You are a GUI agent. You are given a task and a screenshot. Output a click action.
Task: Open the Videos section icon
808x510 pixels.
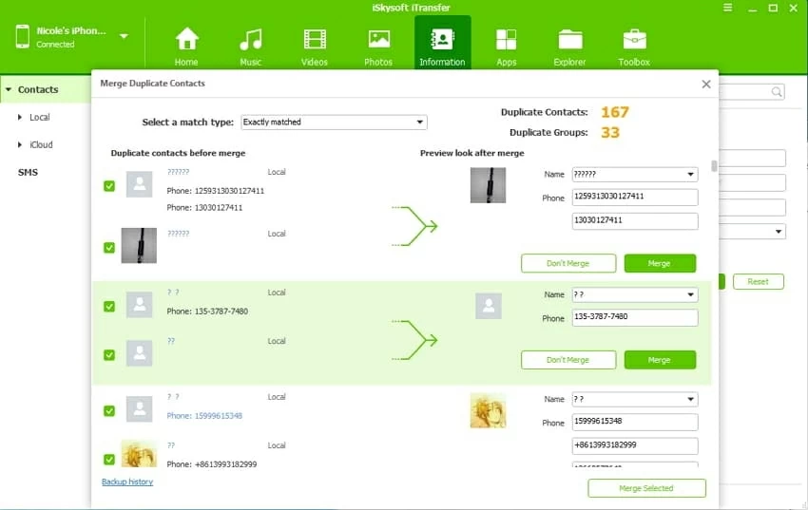click(314, 40)
